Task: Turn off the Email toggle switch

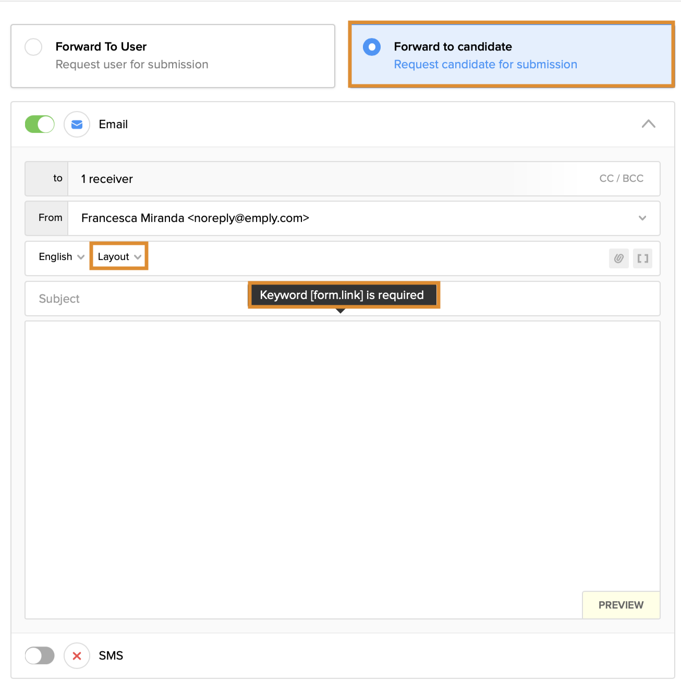Action: click(x=40, y=125)
